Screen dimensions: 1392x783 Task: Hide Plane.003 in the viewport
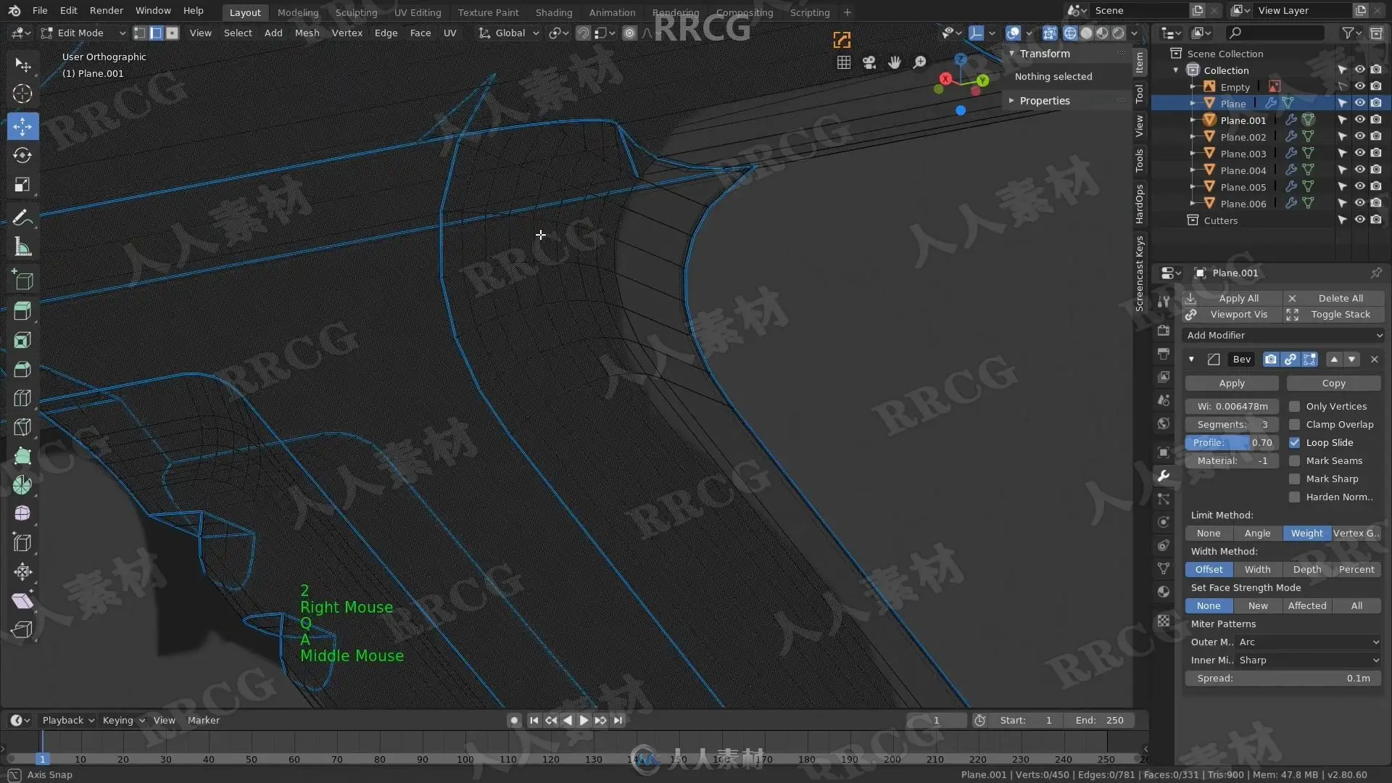pyautogui.click(x=1359, y=154)
